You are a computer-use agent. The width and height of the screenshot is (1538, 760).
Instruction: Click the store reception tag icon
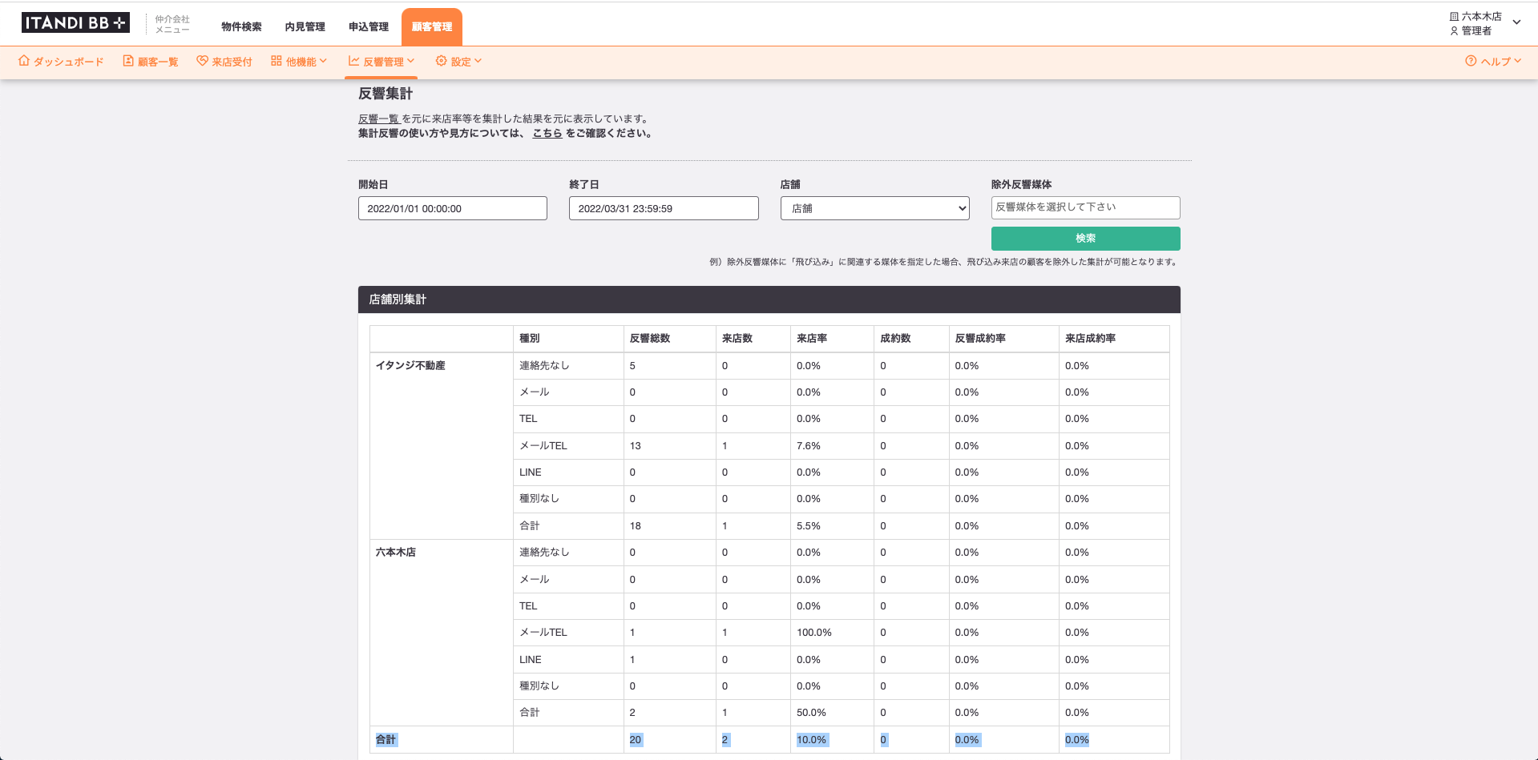point(202,61)
